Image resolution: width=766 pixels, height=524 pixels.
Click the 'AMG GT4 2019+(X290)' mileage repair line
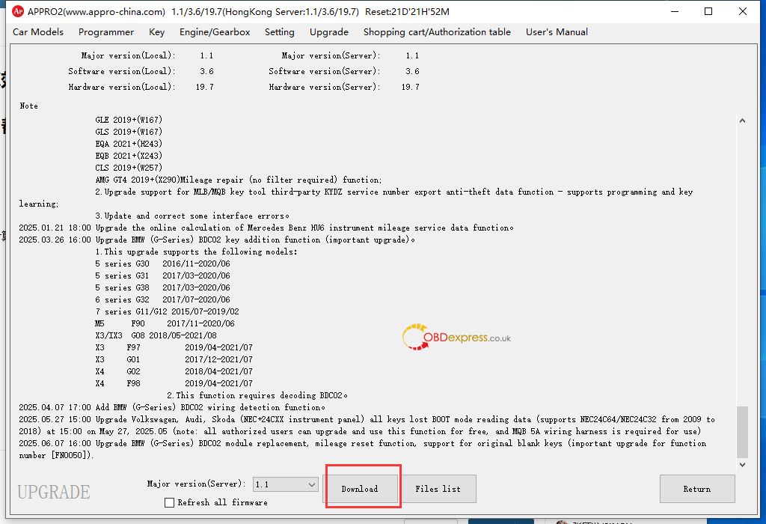(x=239, y=180)
